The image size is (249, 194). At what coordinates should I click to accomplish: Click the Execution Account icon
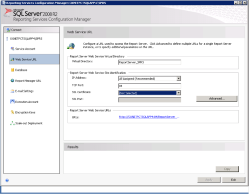point(12,102)
